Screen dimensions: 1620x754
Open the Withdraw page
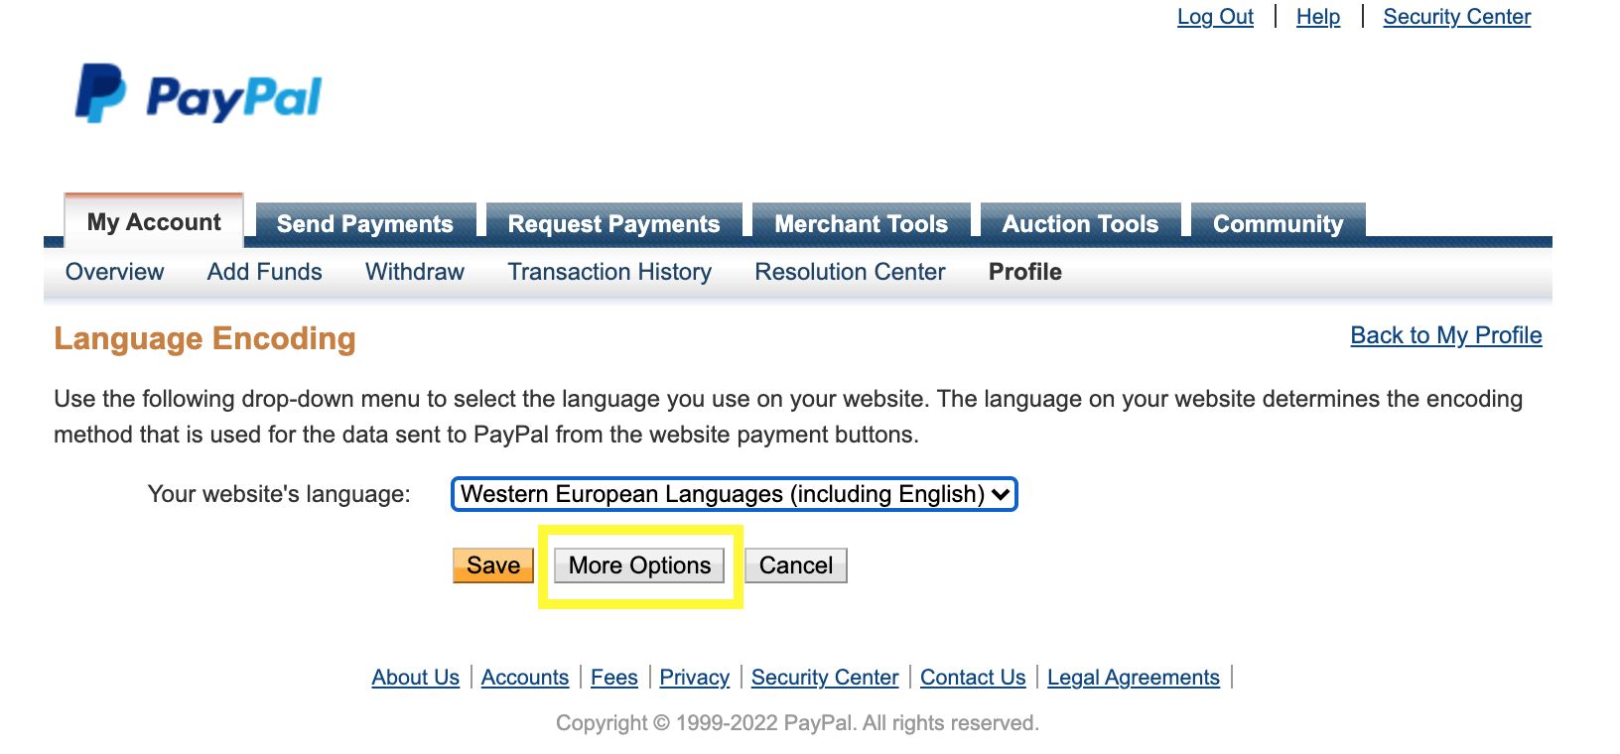(414, 272)
